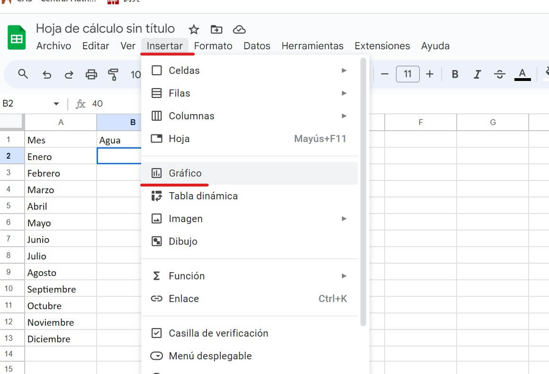Screen dimensions: 549x374
Task: Open search in the spreadsheet
Action: [23, 74]
